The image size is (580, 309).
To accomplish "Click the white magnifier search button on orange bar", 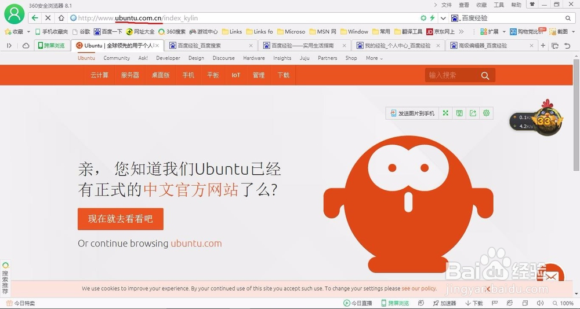I will [x=485, y=76].
